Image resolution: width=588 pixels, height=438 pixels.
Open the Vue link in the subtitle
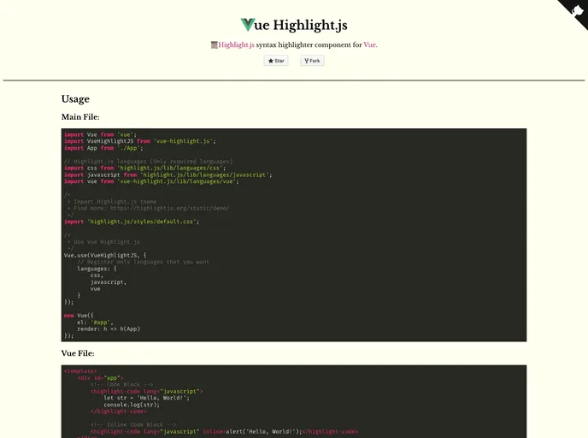(x=369, y=44)
